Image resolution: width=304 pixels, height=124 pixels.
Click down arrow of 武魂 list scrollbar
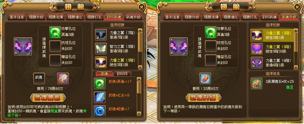pos(139,114)
